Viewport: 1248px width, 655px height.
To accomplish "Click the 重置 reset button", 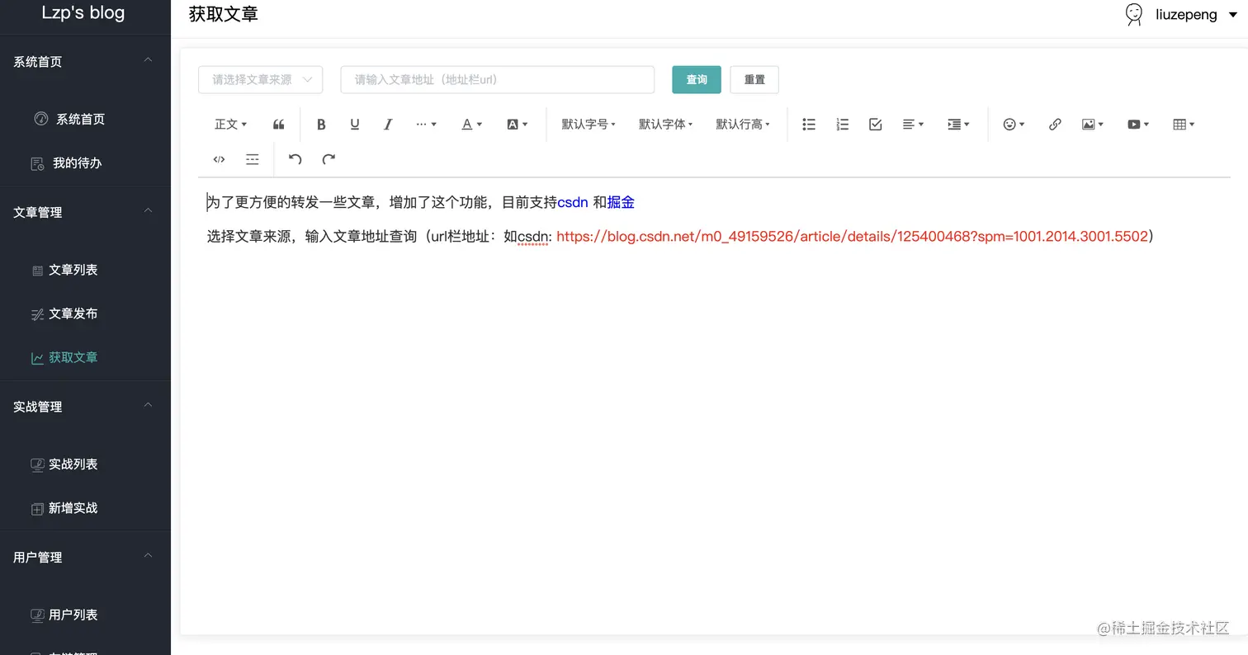I will pyautogui.click(x=754, y=80).
